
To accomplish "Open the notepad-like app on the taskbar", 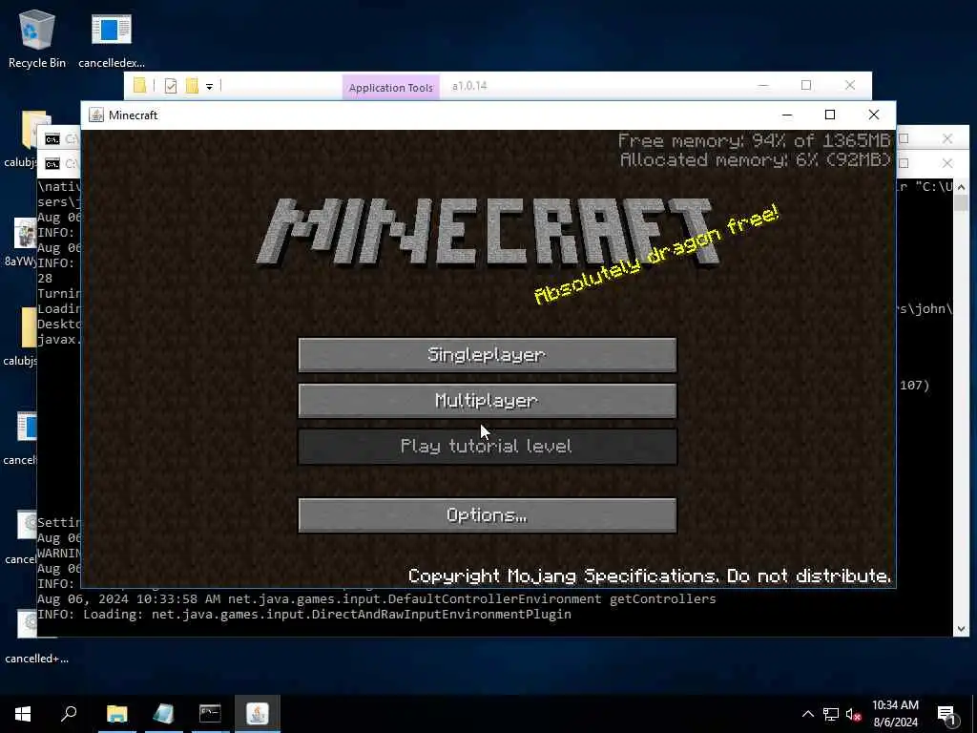I will coord(163,714).
